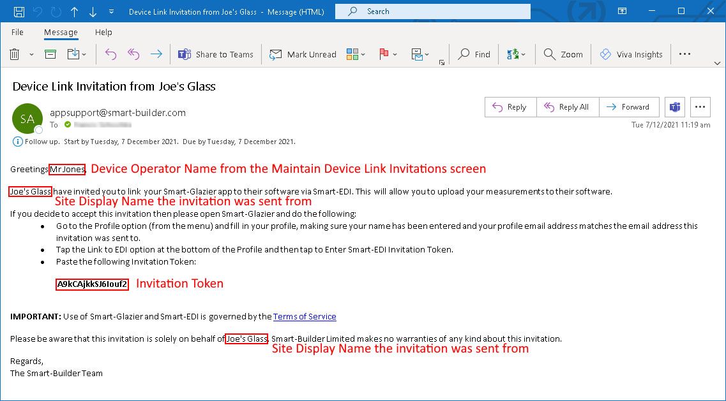Click the ribbon Reply All icon
The image size is (726, 401).
tap(133, 54)
